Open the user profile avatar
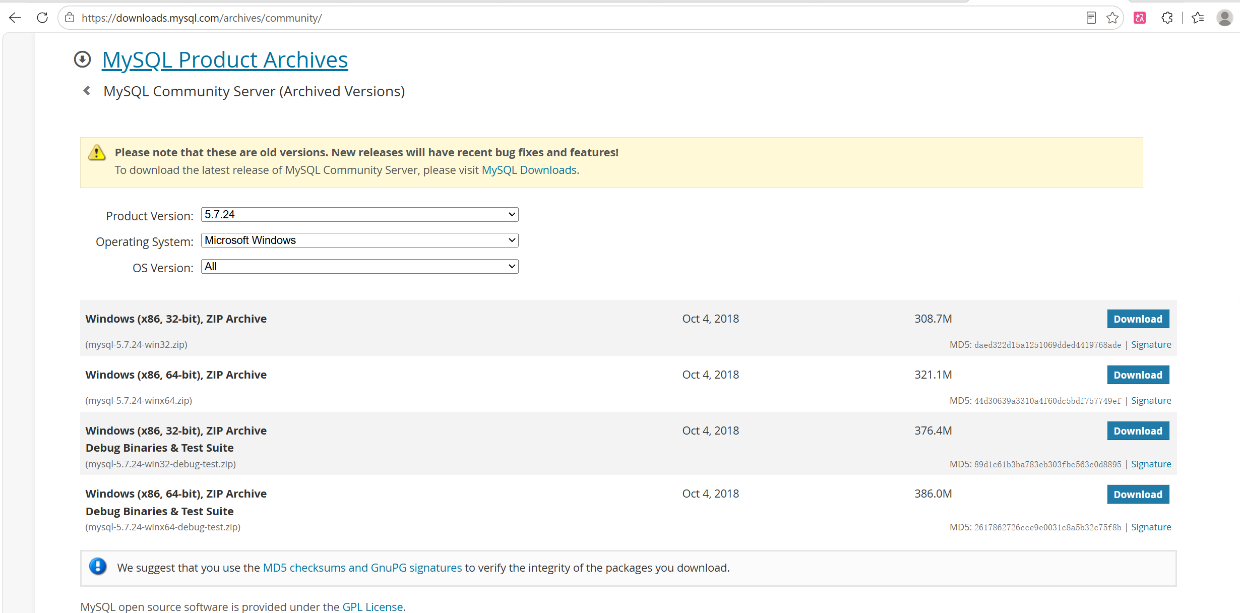The image size is (1240, 613). click(1224, 18)
